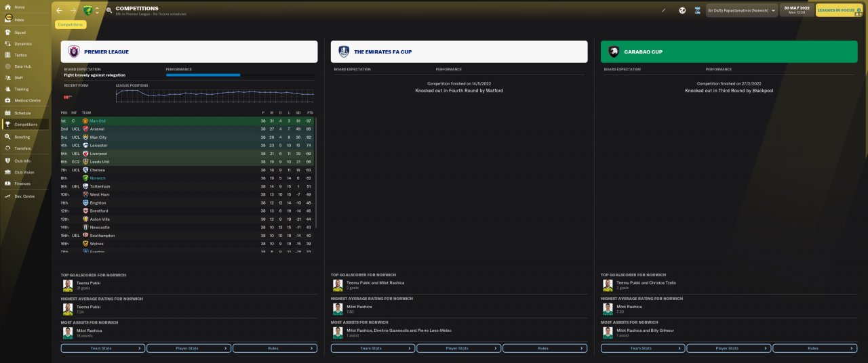868x363 pixels.
Task: Click Brentford in the league table
Action: 99,211
